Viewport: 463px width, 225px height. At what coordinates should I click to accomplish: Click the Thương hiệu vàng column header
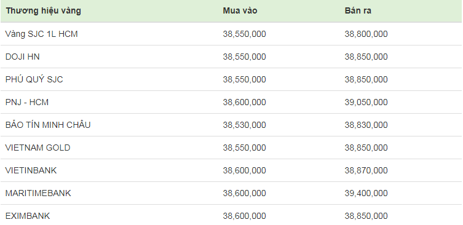43,11
